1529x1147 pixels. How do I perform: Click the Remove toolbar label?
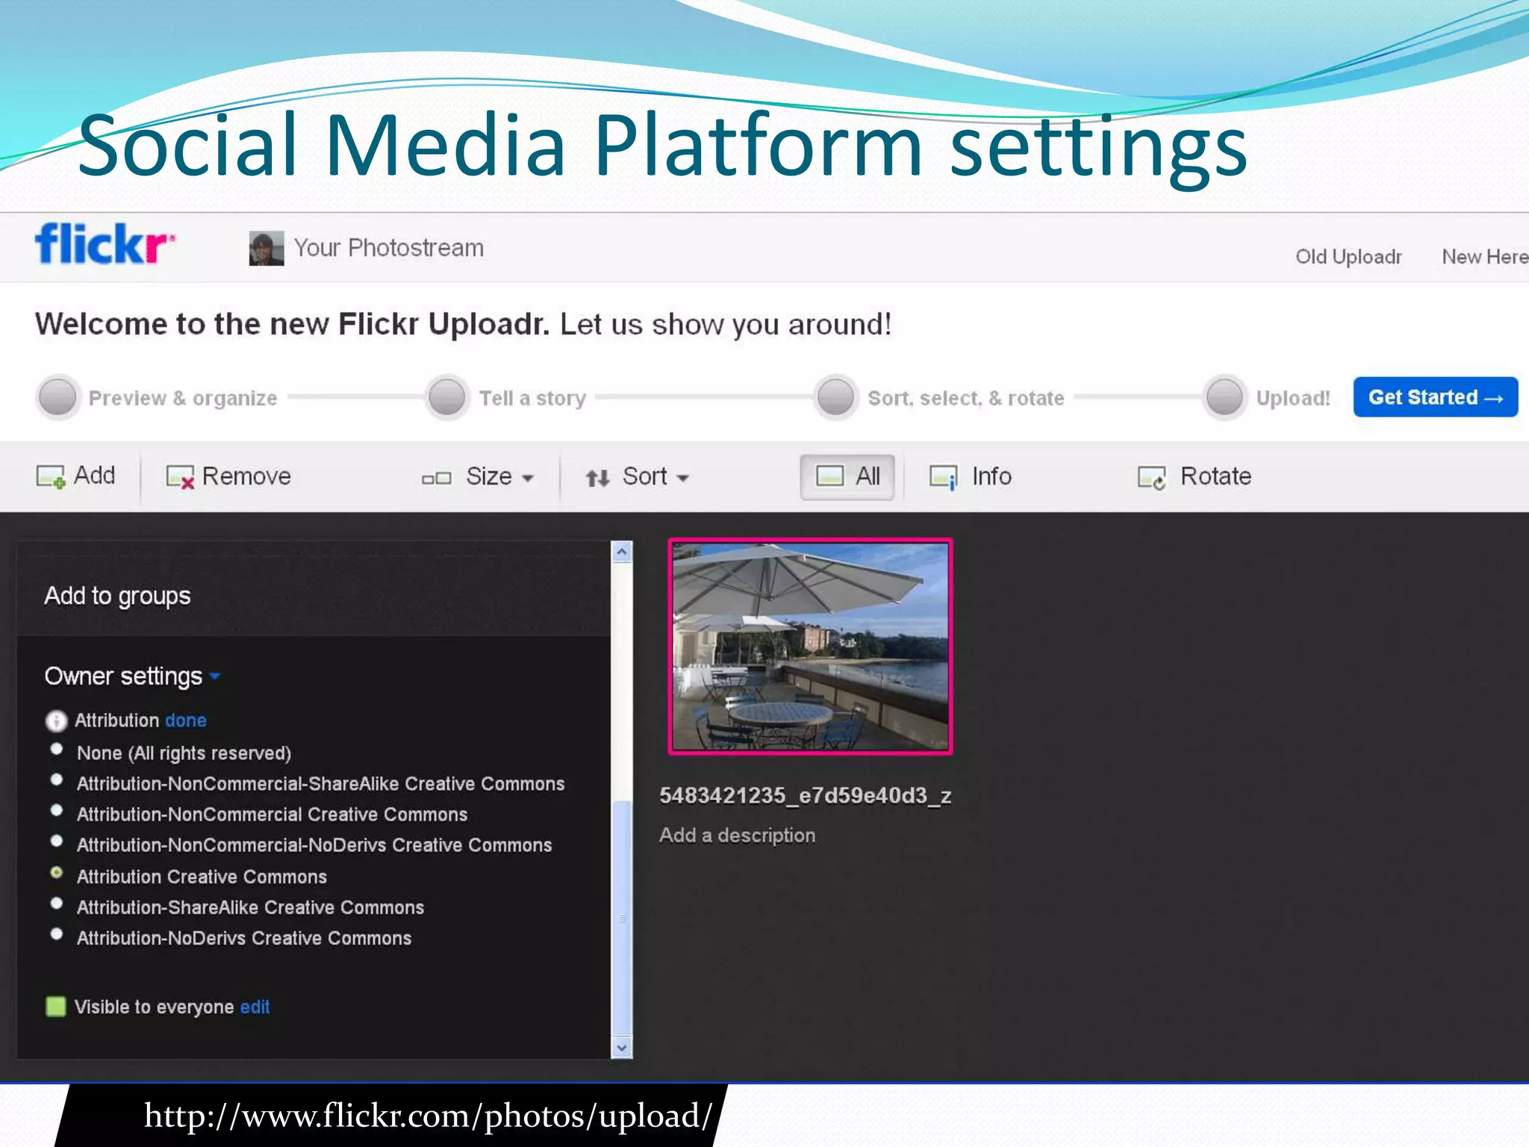246,476
